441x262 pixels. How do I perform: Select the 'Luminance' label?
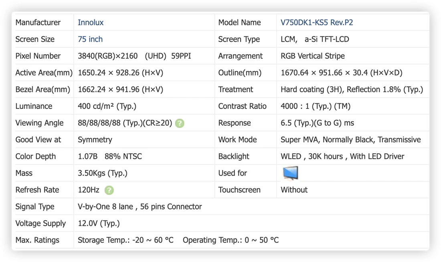tap(34, 106)
